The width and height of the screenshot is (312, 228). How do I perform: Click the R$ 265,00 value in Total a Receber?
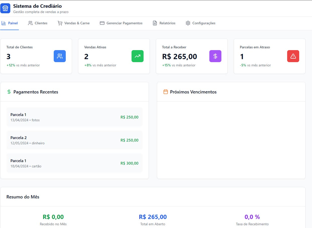click(x=179, y=57)
